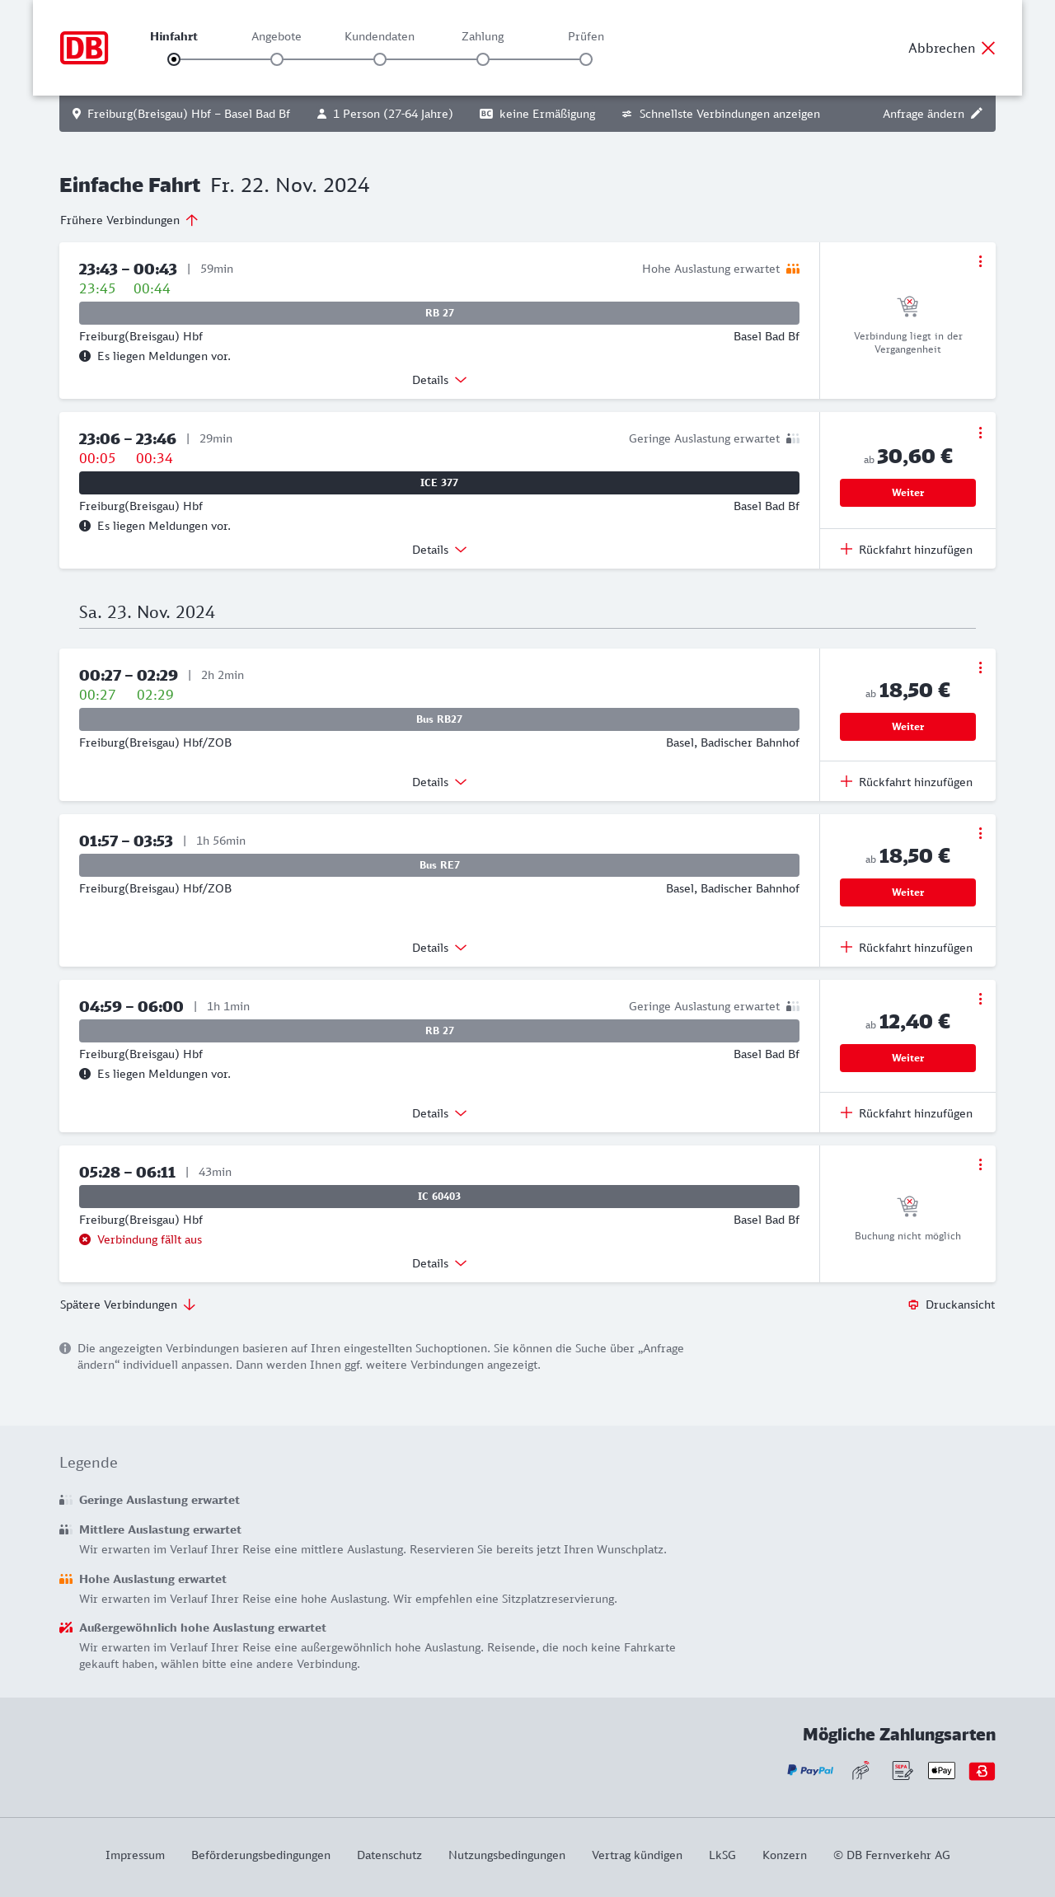The height and width of the screenshot is (1897, 1055).
Task: Open three-dot menu for ICE 377 connection
Action: click(x=980, y=433)
